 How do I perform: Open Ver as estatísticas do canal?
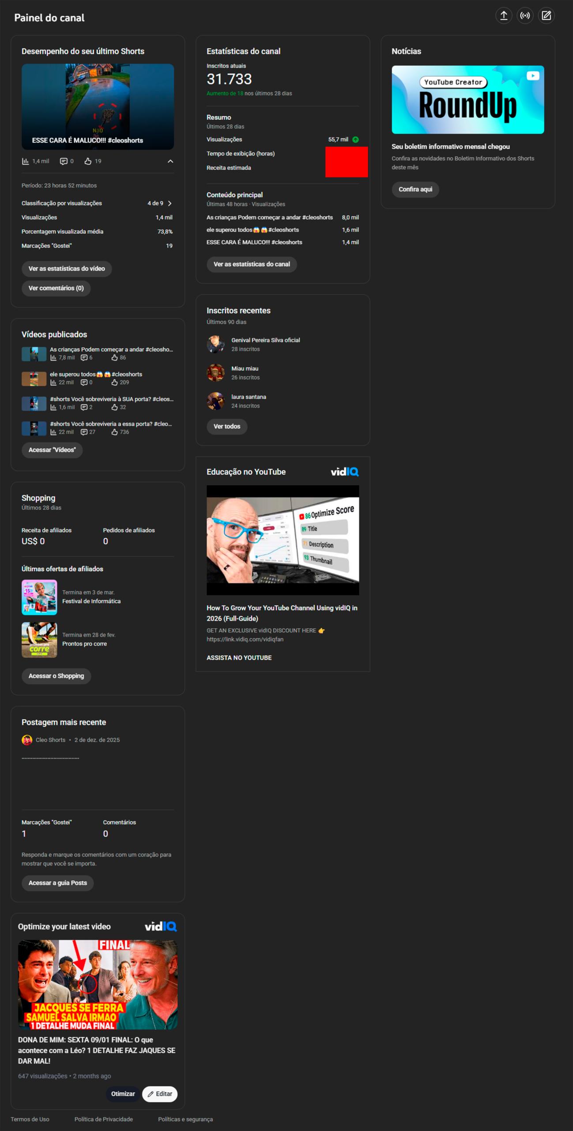tap(252, 264)
